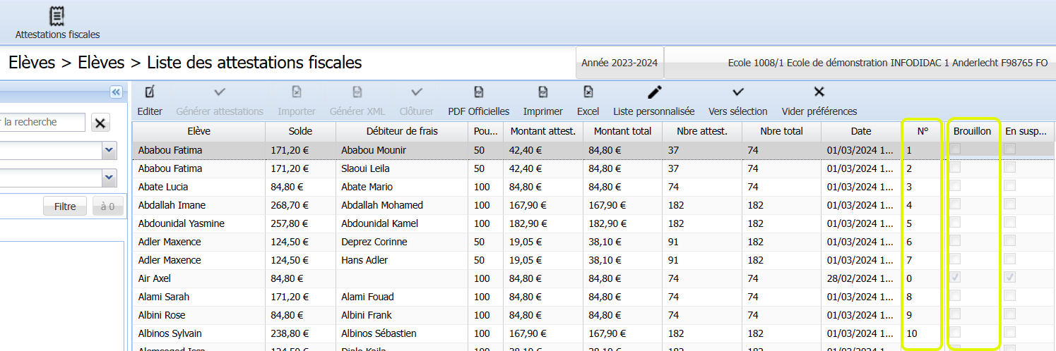
Task: Sort by the Débiteur de frais header
Action: (402, 131)
